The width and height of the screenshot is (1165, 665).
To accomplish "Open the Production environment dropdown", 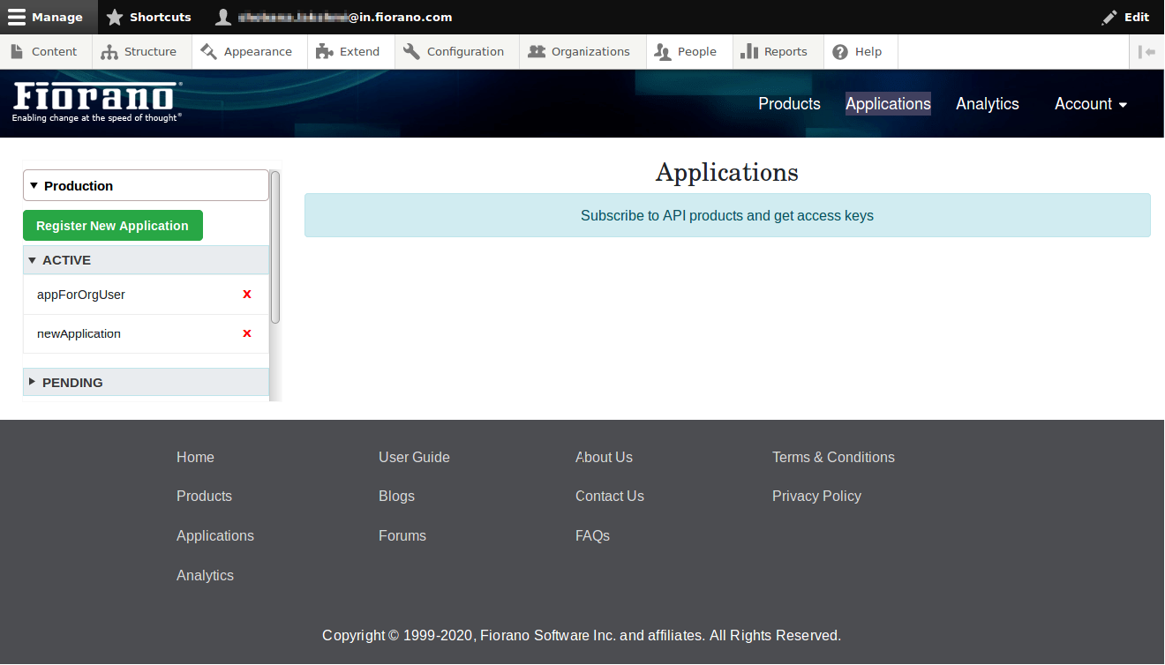I will tap(146, 186).
